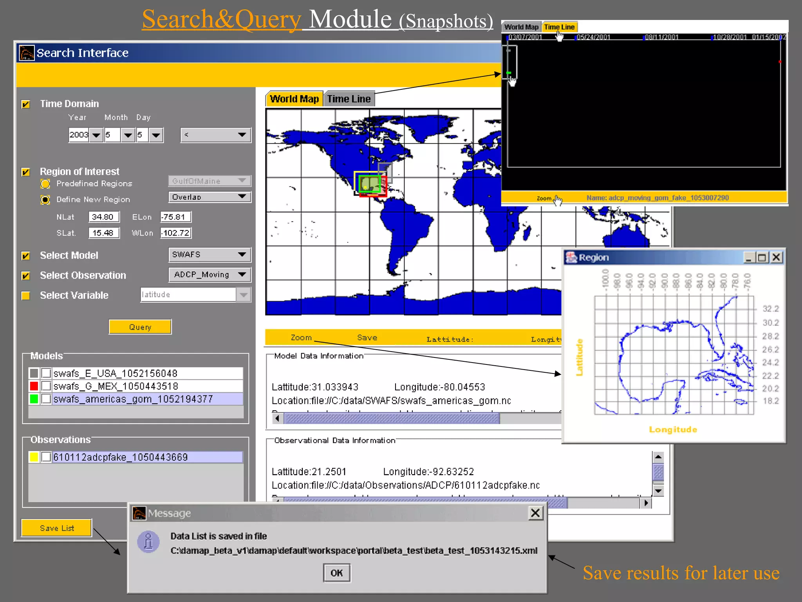Minimize the Region window

tap(749, 257)
